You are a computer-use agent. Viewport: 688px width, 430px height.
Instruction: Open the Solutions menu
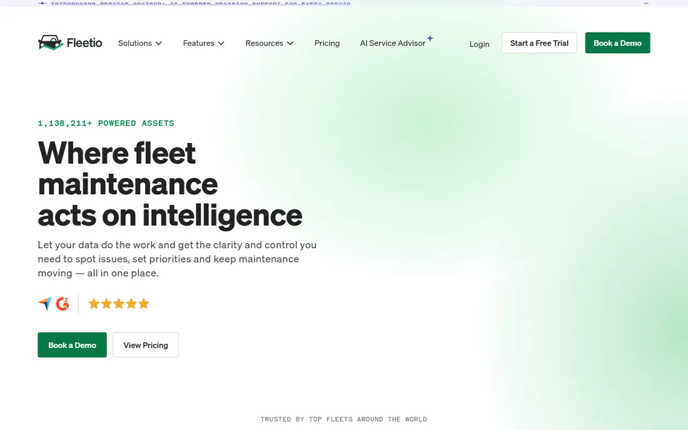tap(140, 43)
